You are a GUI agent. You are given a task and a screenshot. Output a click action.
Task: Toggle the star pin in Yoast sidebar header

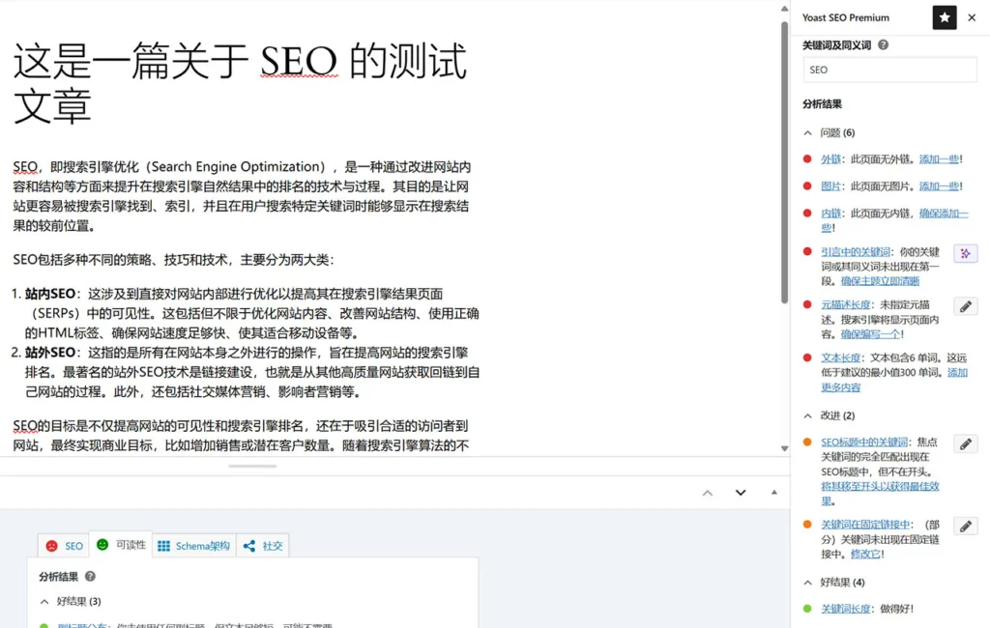pyautogui.click(x=944, y=17)
